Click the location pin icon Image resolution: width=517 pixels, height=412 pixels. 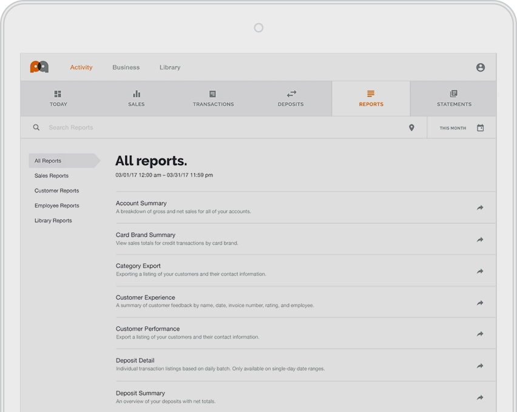tap(411, 127)
